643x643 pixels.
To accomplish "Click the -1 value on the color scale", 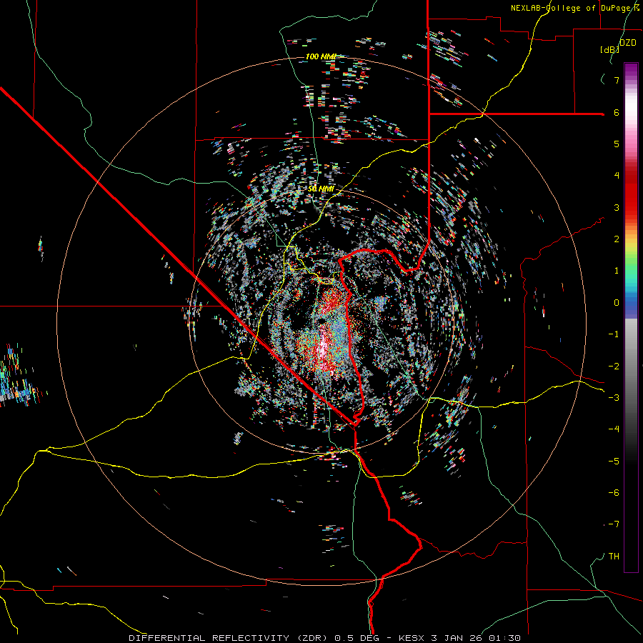I will [614, 334].
